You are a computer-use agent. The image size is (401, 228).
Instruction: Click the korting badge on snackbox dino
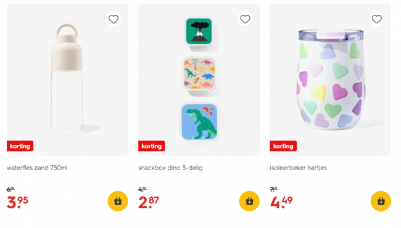pos(151,146)
